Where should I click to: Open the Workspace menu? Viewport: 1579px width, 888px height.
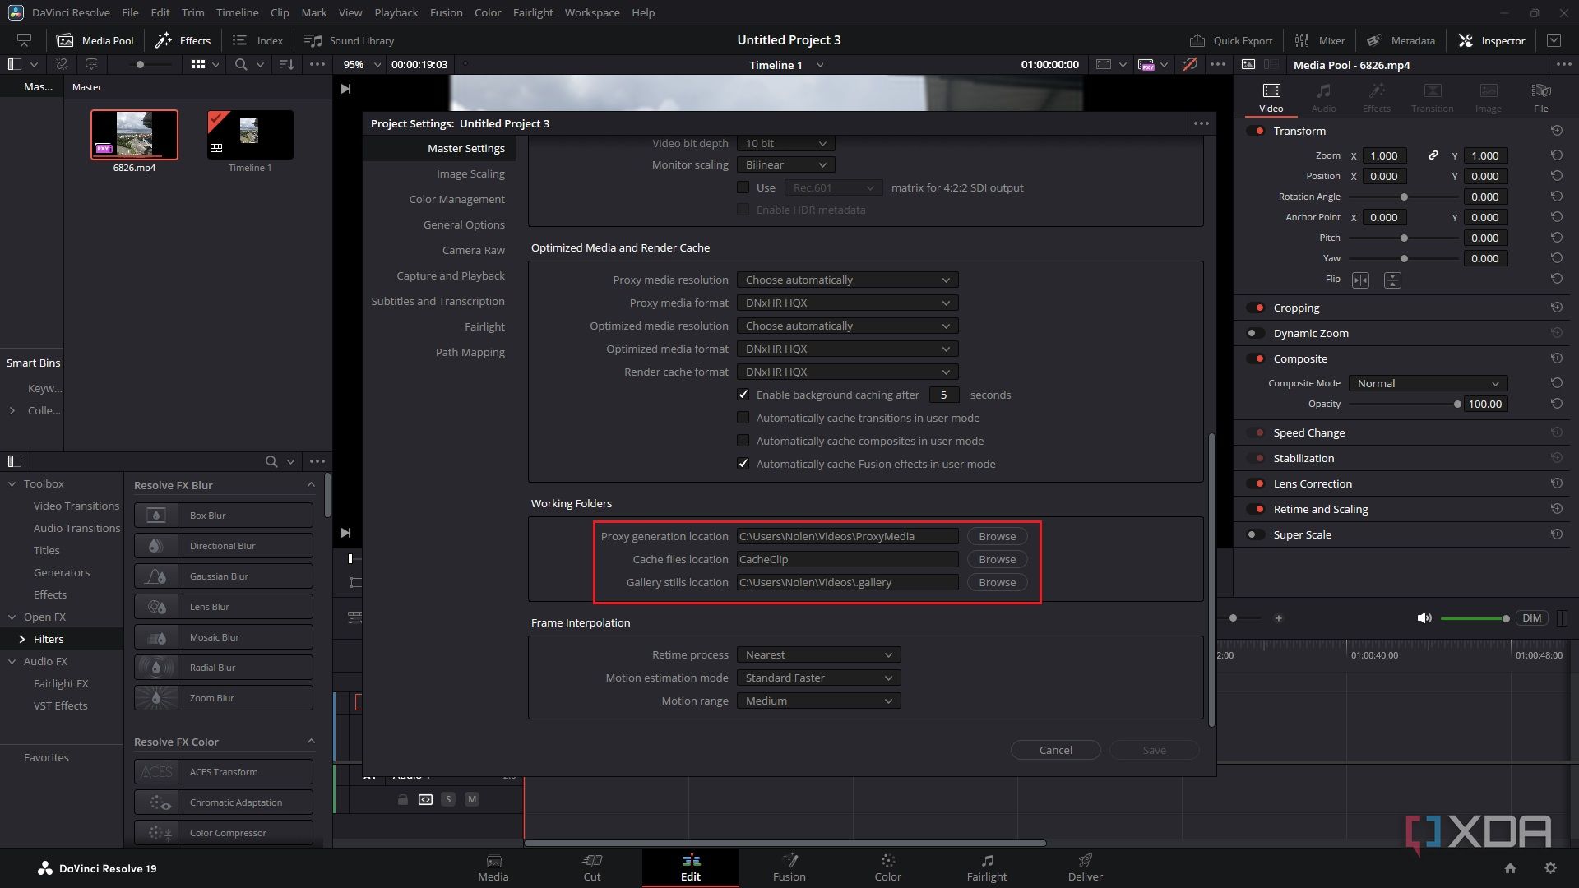[591, 12]
